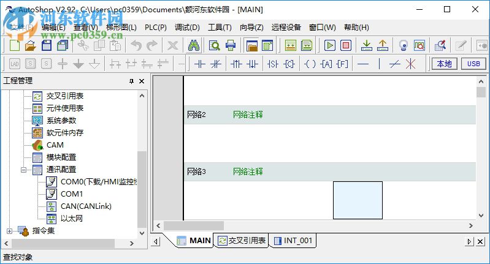Toggle project manager window icon
Screen dimensions: 490x264
(x=251, y=45)
